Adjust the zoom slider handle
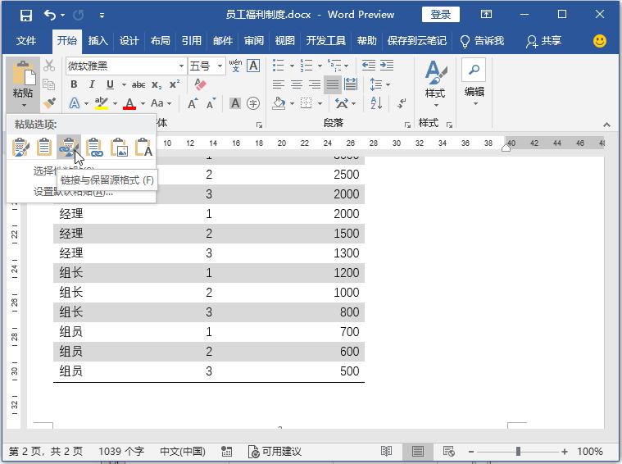The width and height of the screenshot is (622, 464). [x=518, y=452]
